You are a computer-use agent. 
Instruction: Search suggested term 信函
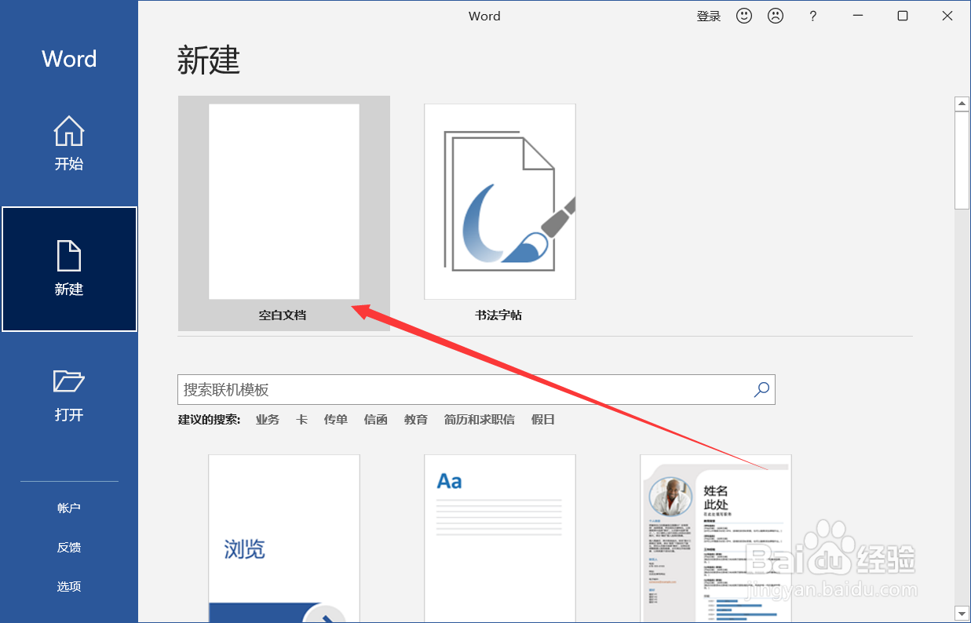pyautogui.click(x=376, y=420)
